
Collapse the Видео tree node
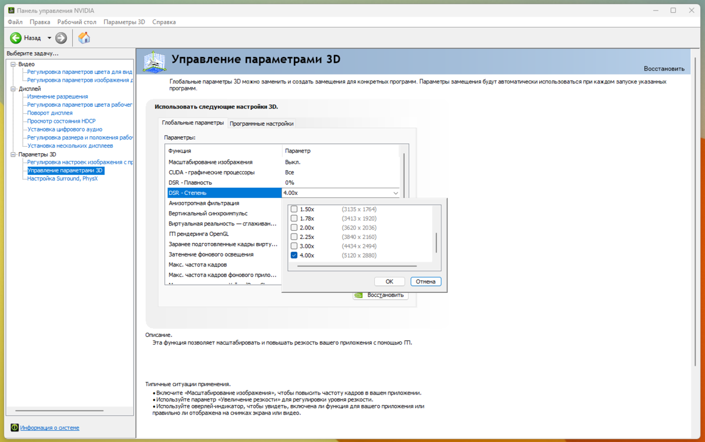pyautogui.click(x=14, y=64)
